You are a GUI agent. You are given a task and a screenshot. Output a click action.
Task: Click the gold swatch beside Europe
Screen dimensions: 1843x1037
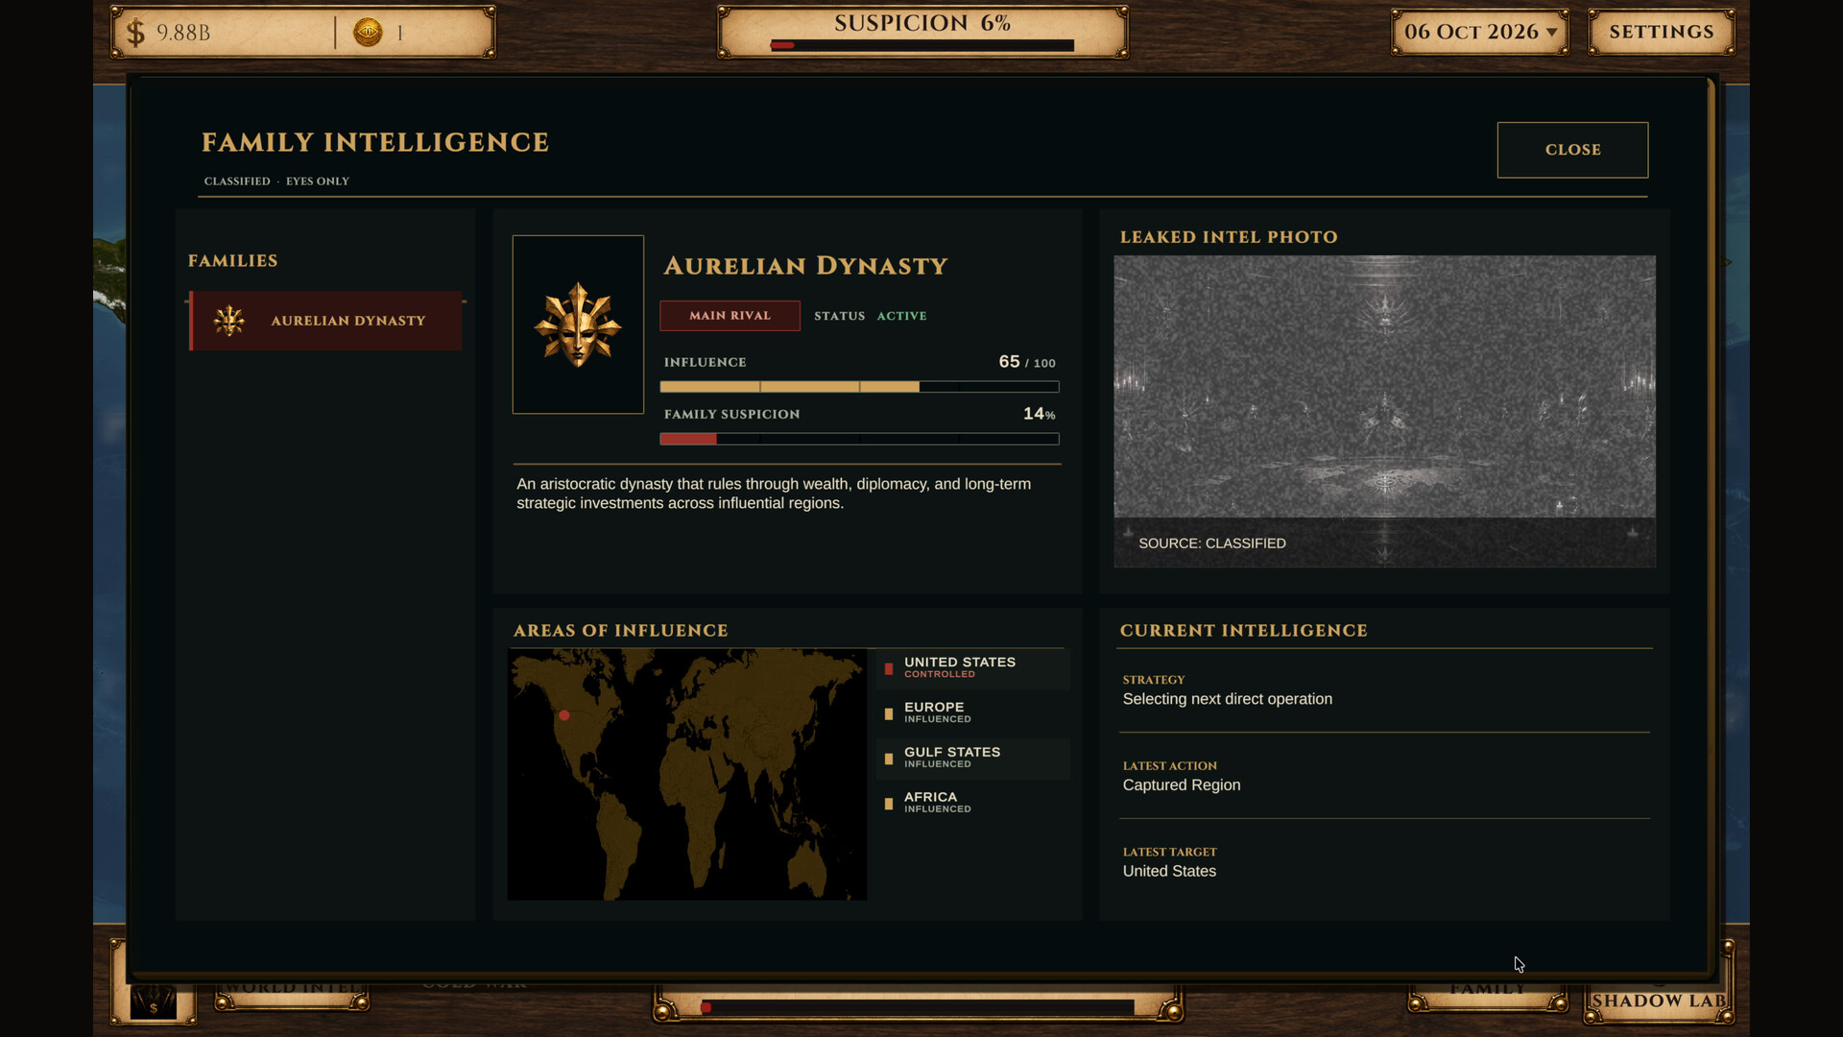(889, 713)
